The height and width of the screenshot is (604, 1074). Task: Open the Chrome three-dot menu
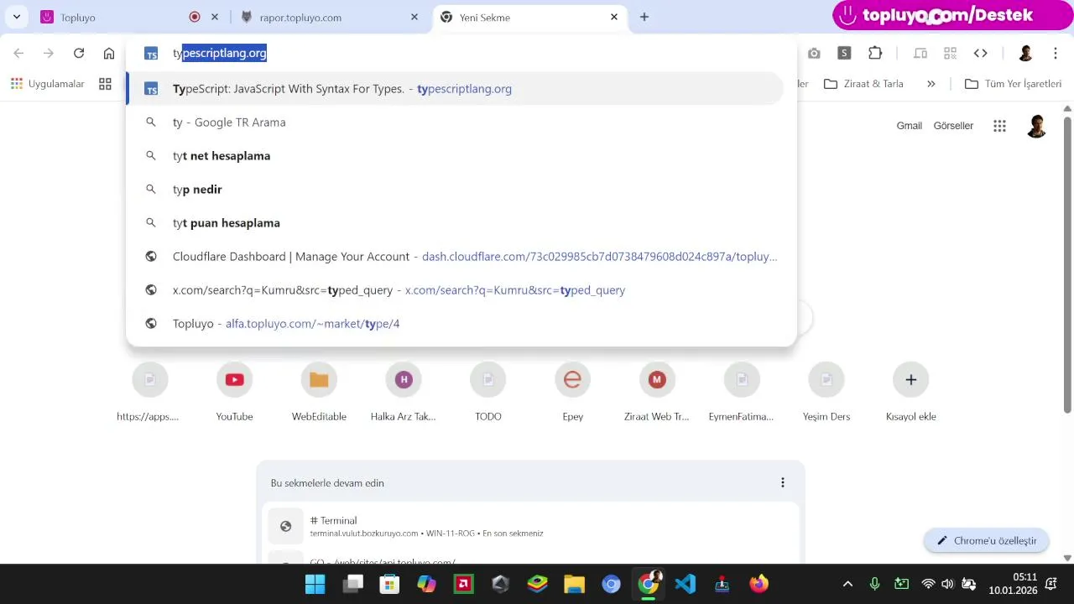tap(1056, 53)
